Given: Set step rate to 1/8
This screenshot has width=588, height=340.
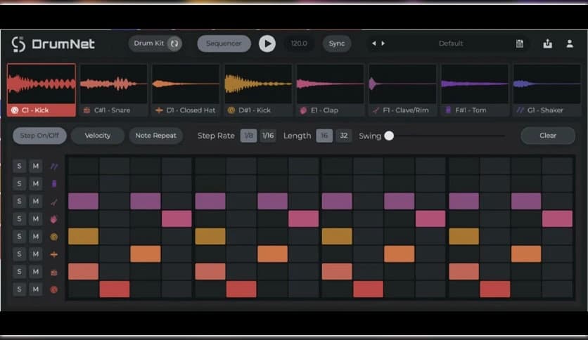Looking at the screenshot, I should point(248,136).
